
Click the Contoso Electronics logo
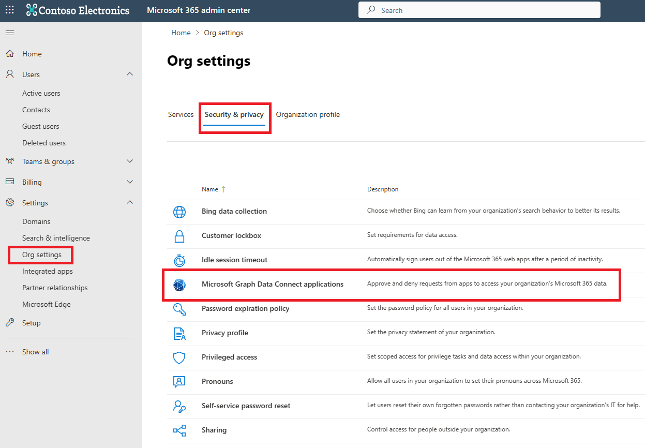tap(78, 10)
